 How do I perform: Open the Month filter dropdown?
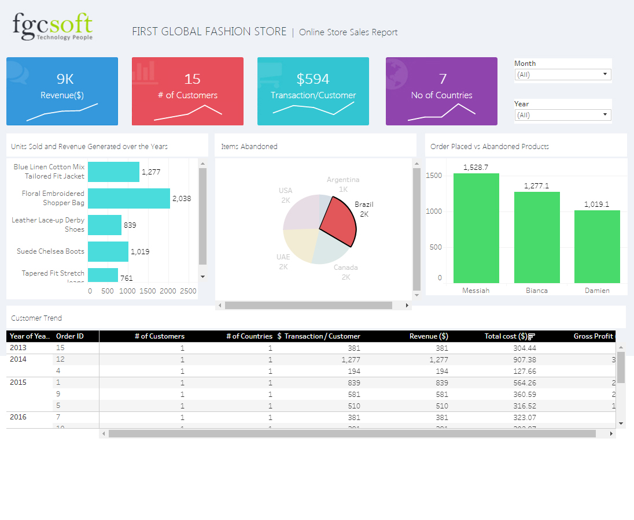pyautogui.click(x=562, y=75)
